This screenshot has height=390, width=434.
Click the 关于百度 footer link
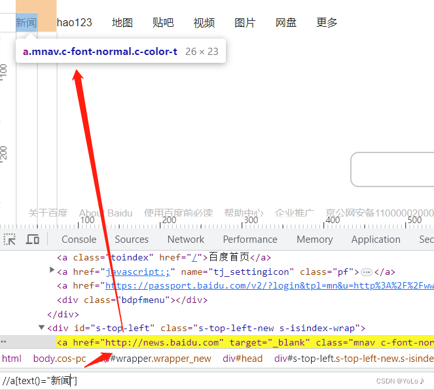(x=48, y=213)
